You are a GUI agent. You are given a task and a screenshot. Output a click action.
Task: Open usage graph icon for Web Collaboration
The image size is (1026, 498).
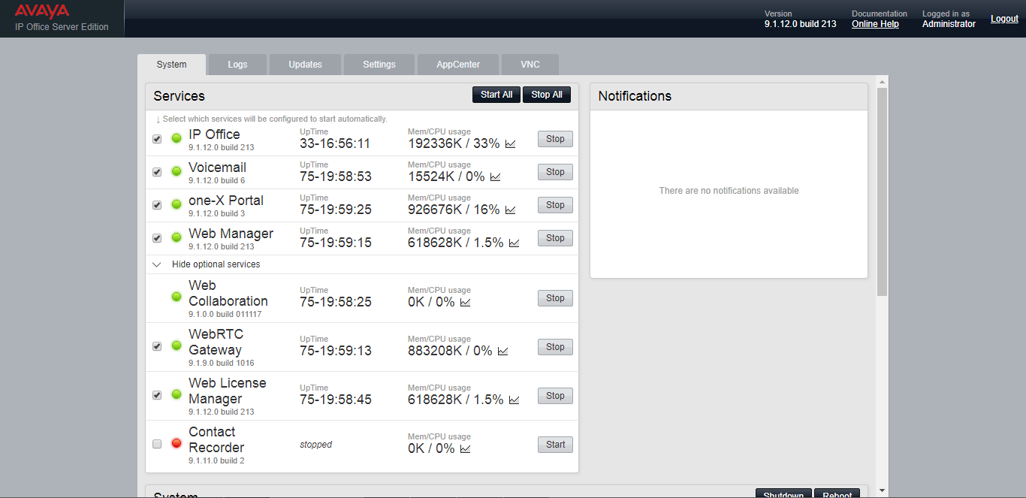click(x=465, y=302)
